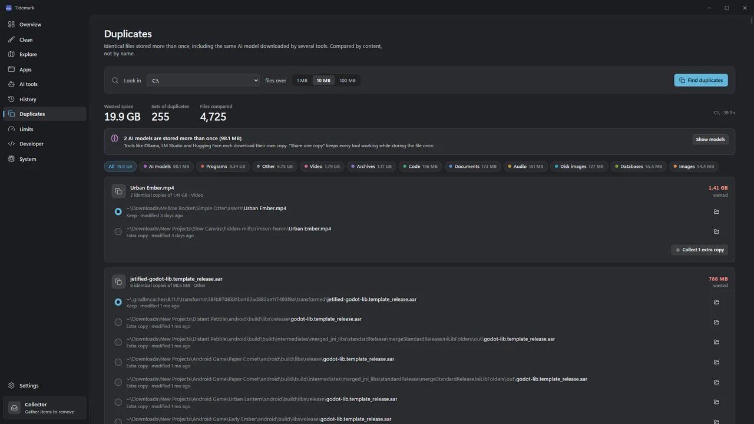Open folder for Urban Lantern godot-lib copy
The width and height of the screenshot is (754, 424).
716,402
